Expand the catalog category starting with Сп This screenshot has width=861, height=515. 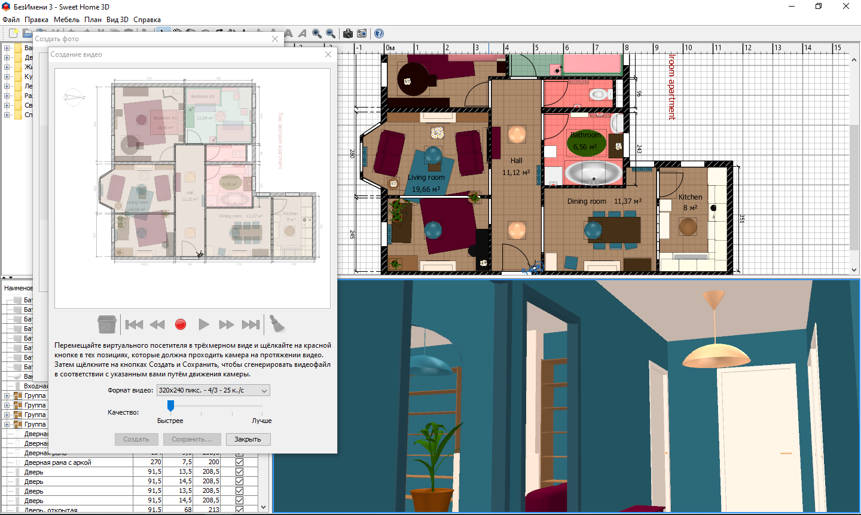7,115
